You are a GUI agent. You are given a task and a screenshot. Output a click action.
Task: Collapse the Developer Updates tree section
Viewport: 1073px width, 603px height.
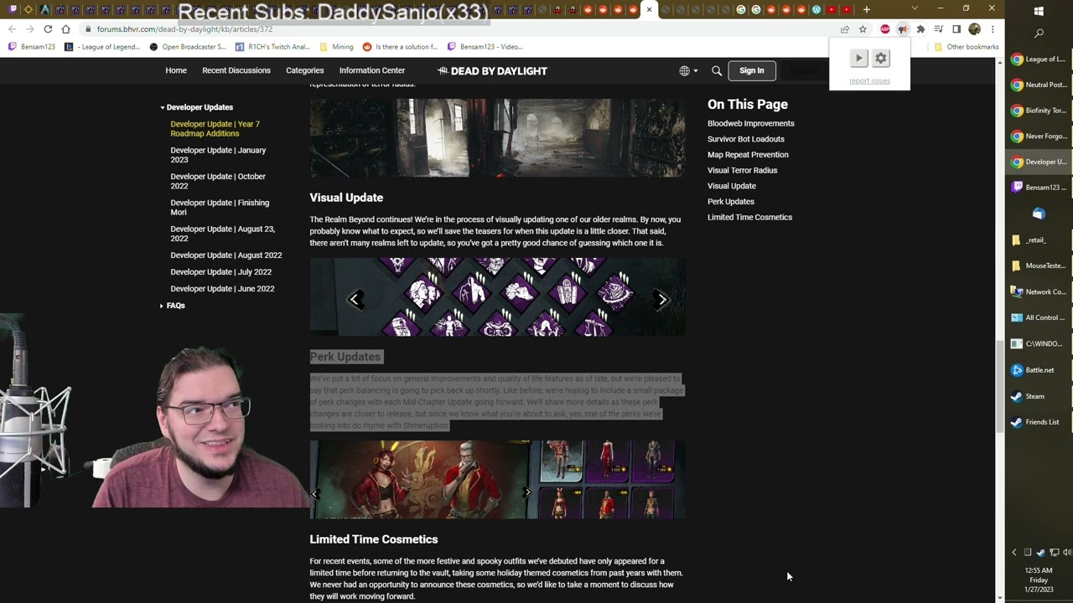163,107
